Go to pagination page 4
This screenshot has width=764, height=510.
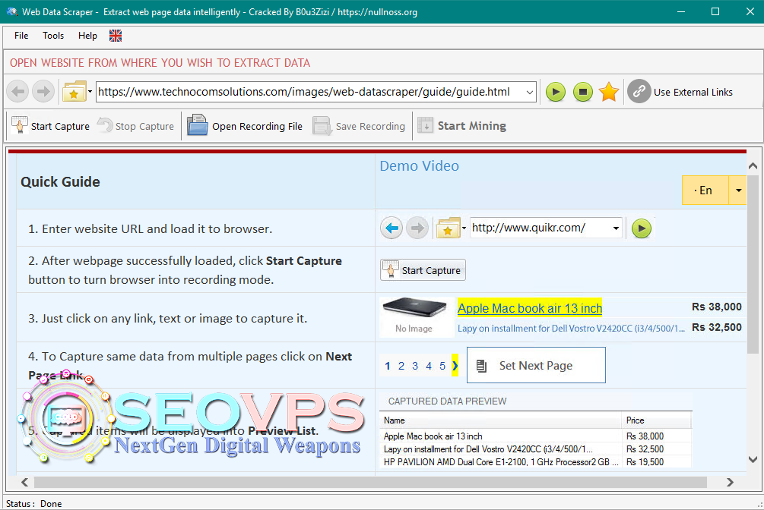tap(429, 366)
